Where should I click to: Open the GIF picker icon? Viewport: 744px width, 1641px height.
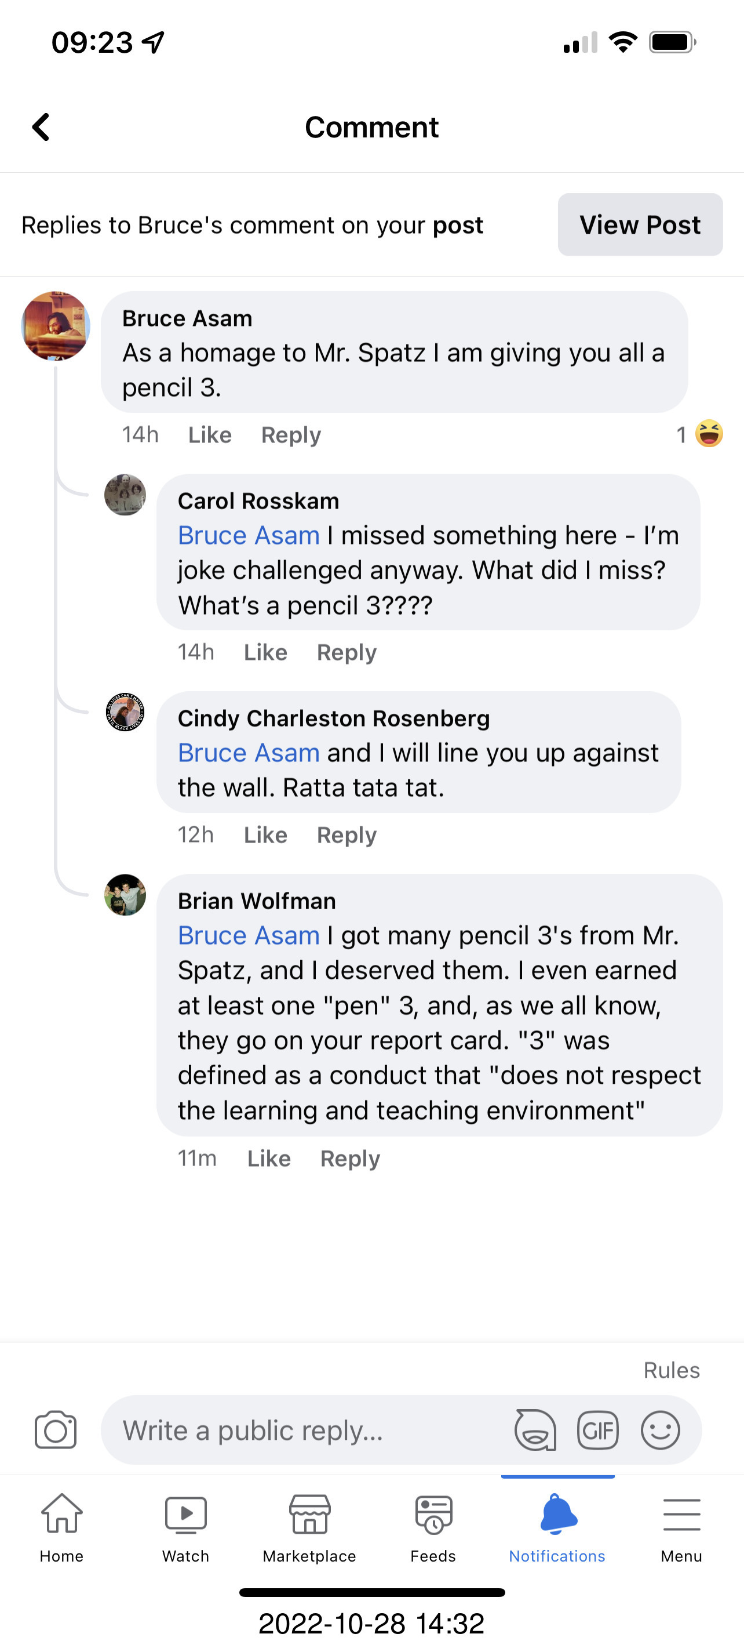pos(597,1429)
